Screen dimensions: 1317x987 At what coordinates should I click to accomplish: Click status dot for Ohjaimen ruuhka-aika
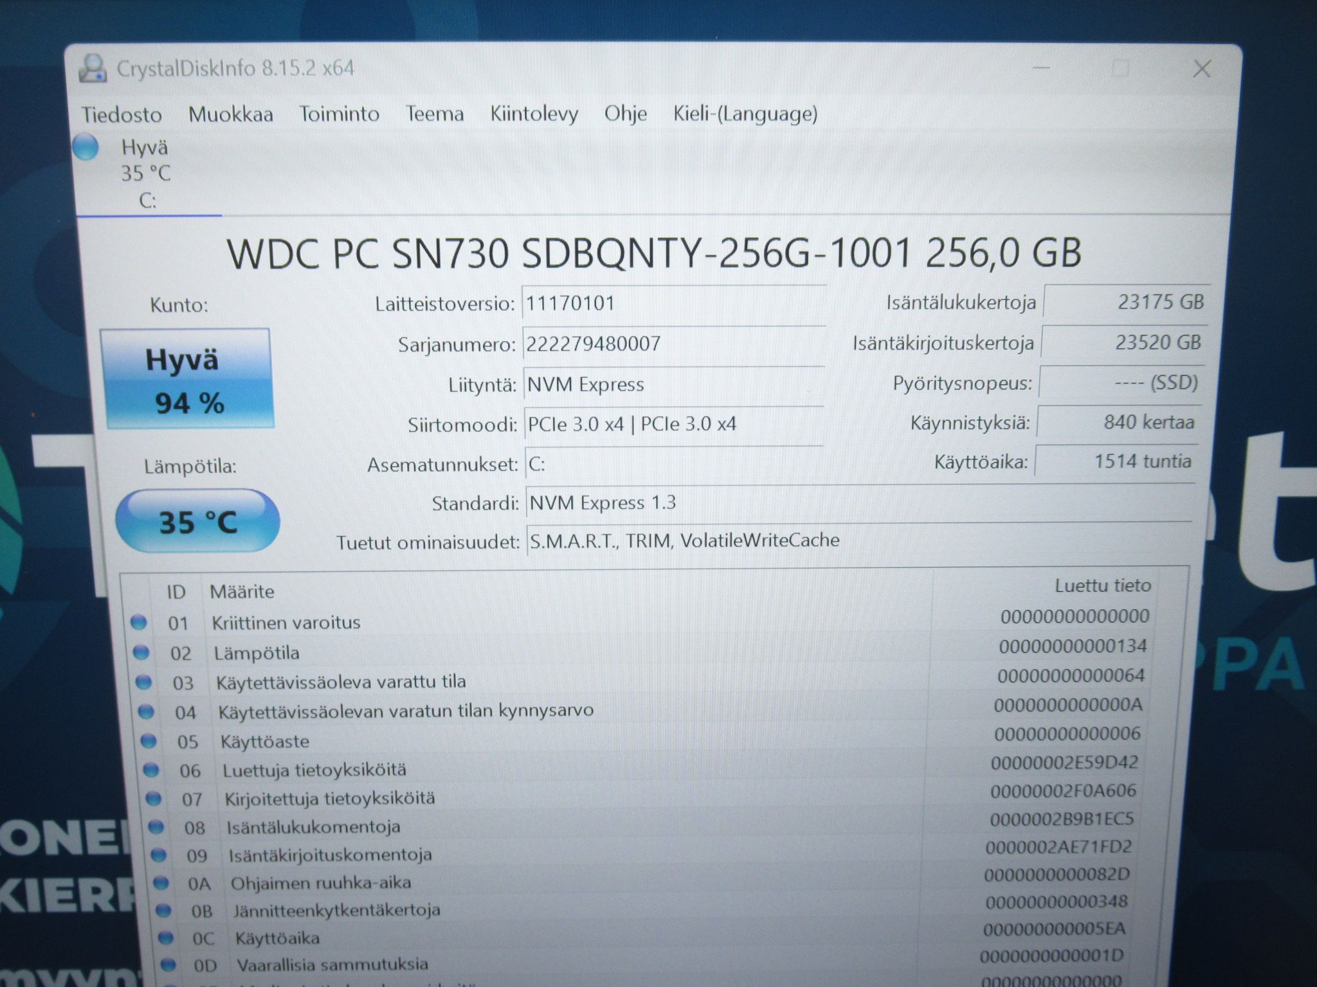click(x=161, y=884)
